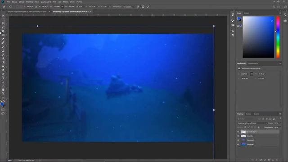The width and height of the screenshot is (288, 162).
Task: Toggle layer filtering switch in Layers panel
Action: 280,118
